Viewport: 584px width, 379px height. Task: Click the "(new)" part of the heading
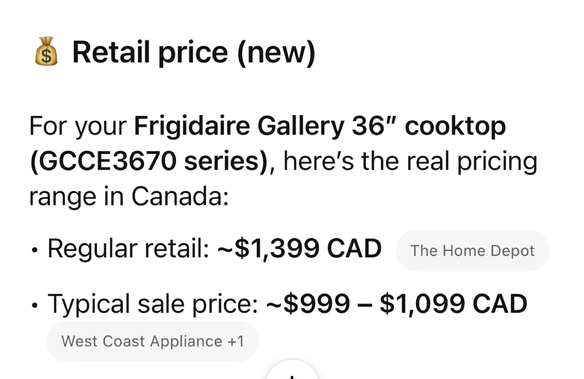(276, 52)
